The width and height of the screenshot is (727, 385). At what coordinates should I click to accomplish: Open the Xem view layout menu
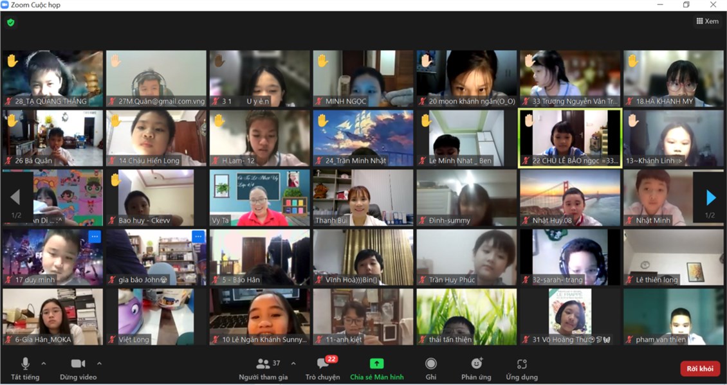click(707, 21)
